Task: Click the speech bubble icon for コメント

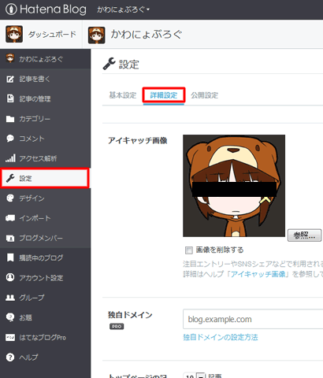Action: click(10, 139)
